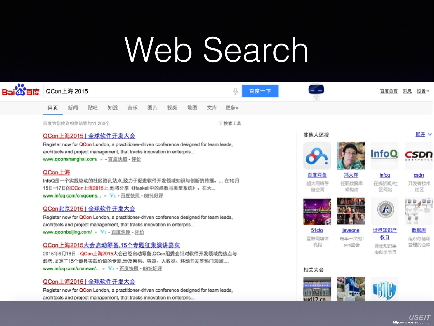
Task: Open the QCon上海 result title
Action: [56, 172]
